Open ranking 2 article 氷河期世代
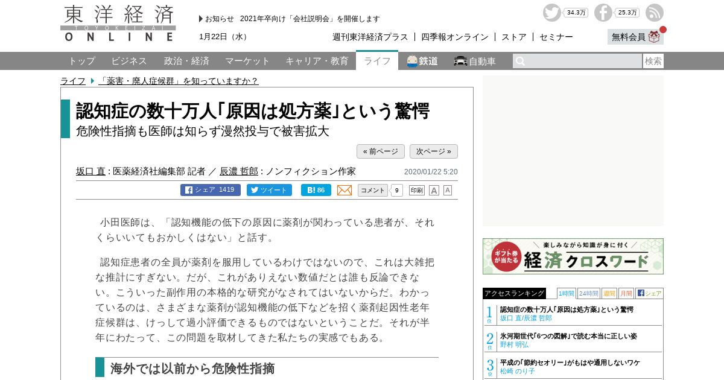The width and height of the screenshot is (724, 380). [x=568, y=336]
